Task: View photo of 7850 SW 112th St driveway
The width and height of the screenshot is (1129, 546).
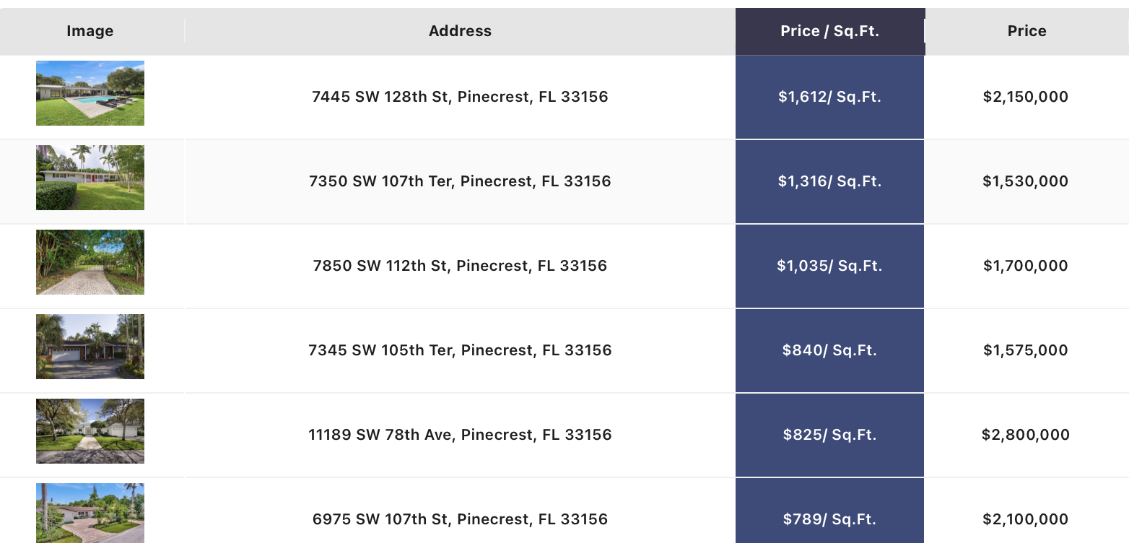Action: pyautogui.click(x=90, y=262)
